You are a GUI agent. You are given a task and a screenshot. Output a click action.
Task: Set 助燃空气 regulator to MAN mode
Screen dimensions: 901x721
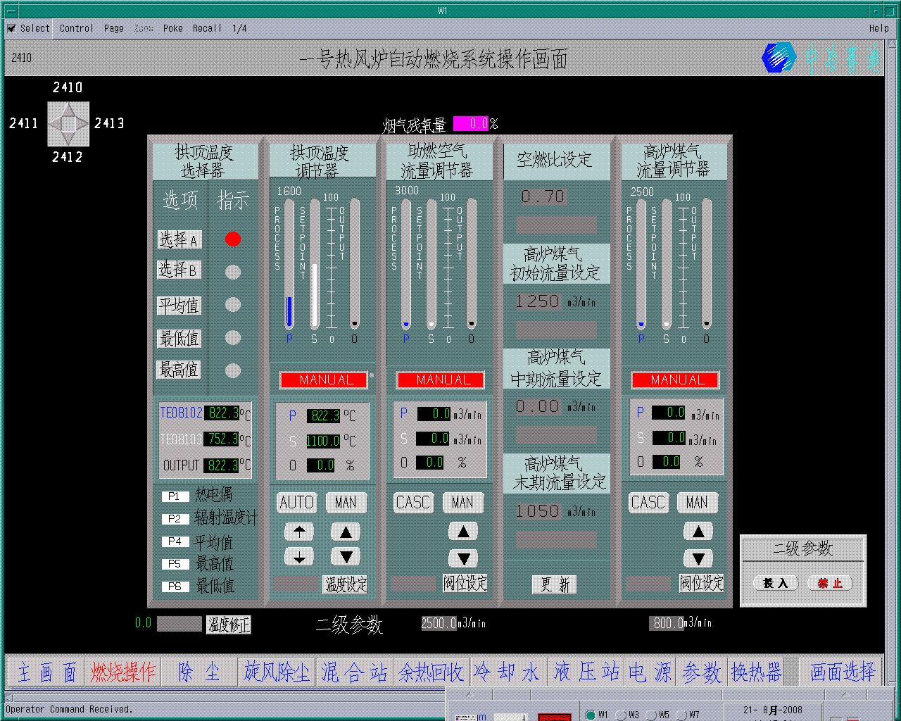[462, 502]
